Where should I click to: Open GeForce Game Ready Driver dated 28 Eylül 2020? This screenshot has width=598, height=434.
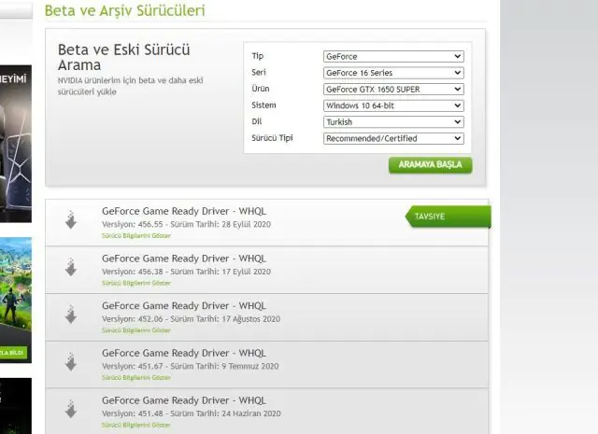184,211
